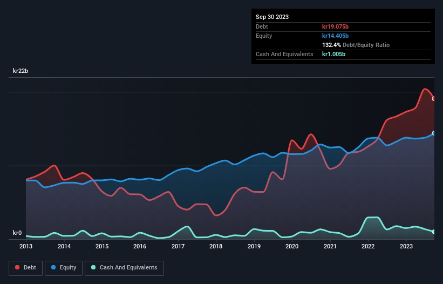Click the blue Equity legend dot
Viewport: 443px width, 284px height.
[x=53, y=267]
